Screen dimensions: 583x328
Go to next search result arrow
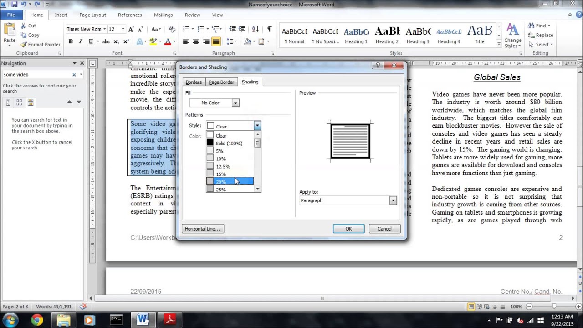pyautogui.click(x=79, y=102)
